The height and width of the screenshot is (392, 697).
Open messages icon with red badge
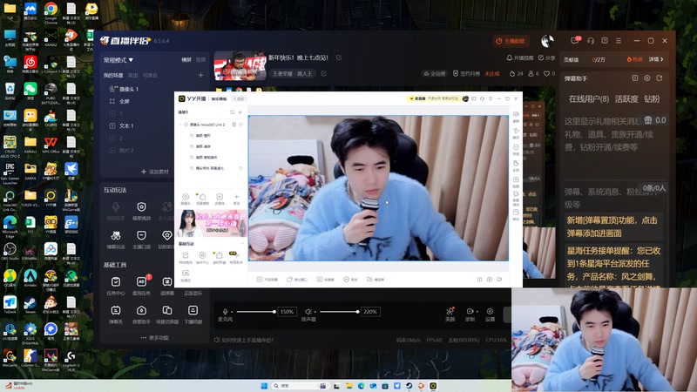[575, 40]
